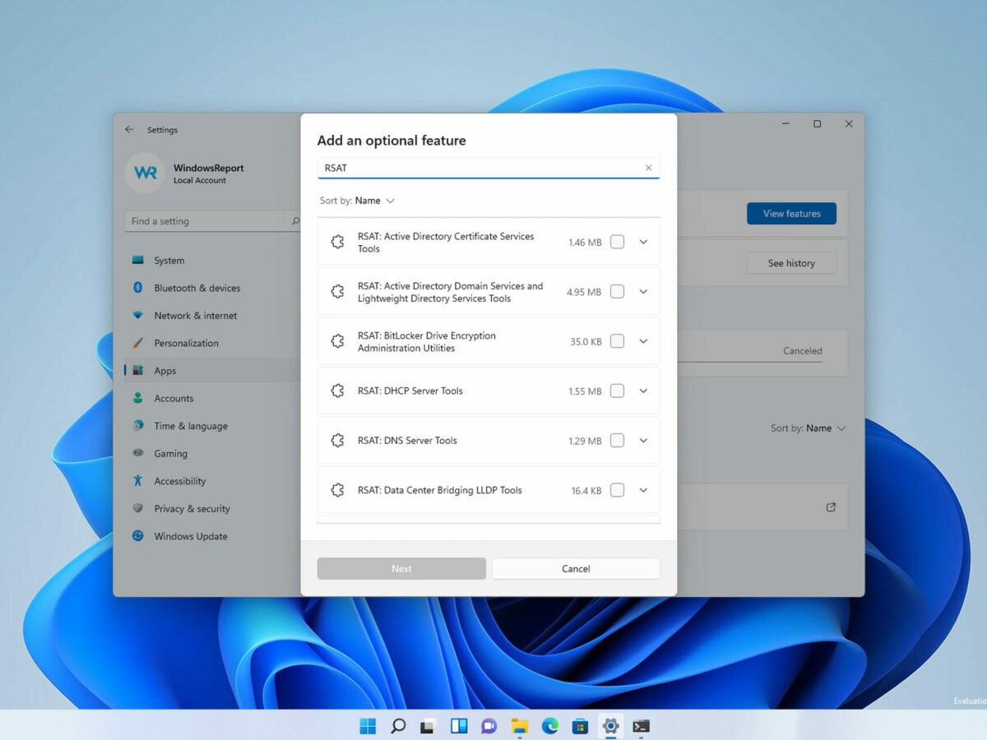Image resolution: width=987 pixels, height=740 pixels.
Task: Click the search magnifier in Find a setting
Action: (295, 221)
